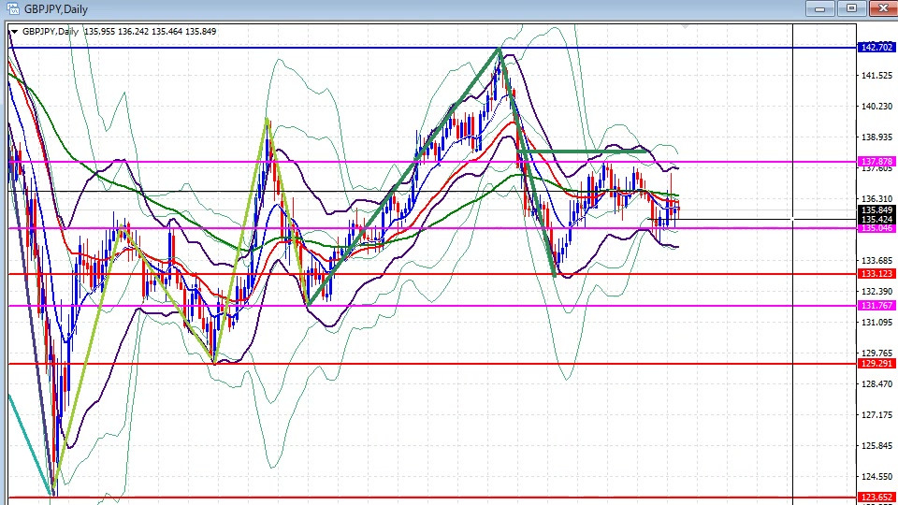
Task: Click the 124.550 price scale value
Action: pyautogui.click(x=876, y=476)
